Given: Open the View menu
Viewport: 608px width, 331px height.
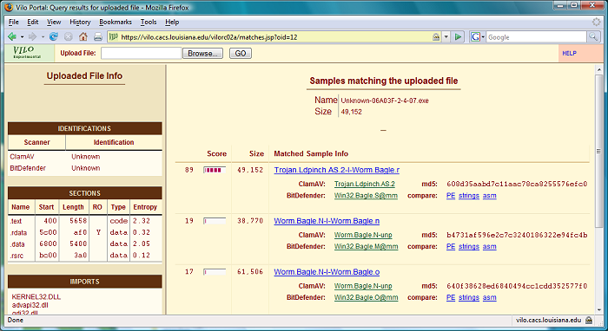Looking at the screenshot, I should (54, 22).
